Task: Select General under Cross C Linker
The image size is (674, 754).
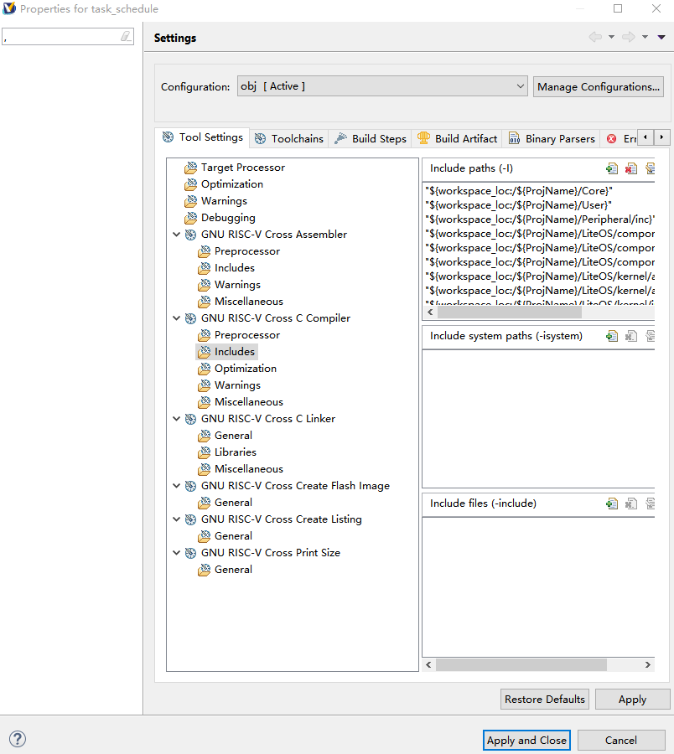Action: click(225, 436)
